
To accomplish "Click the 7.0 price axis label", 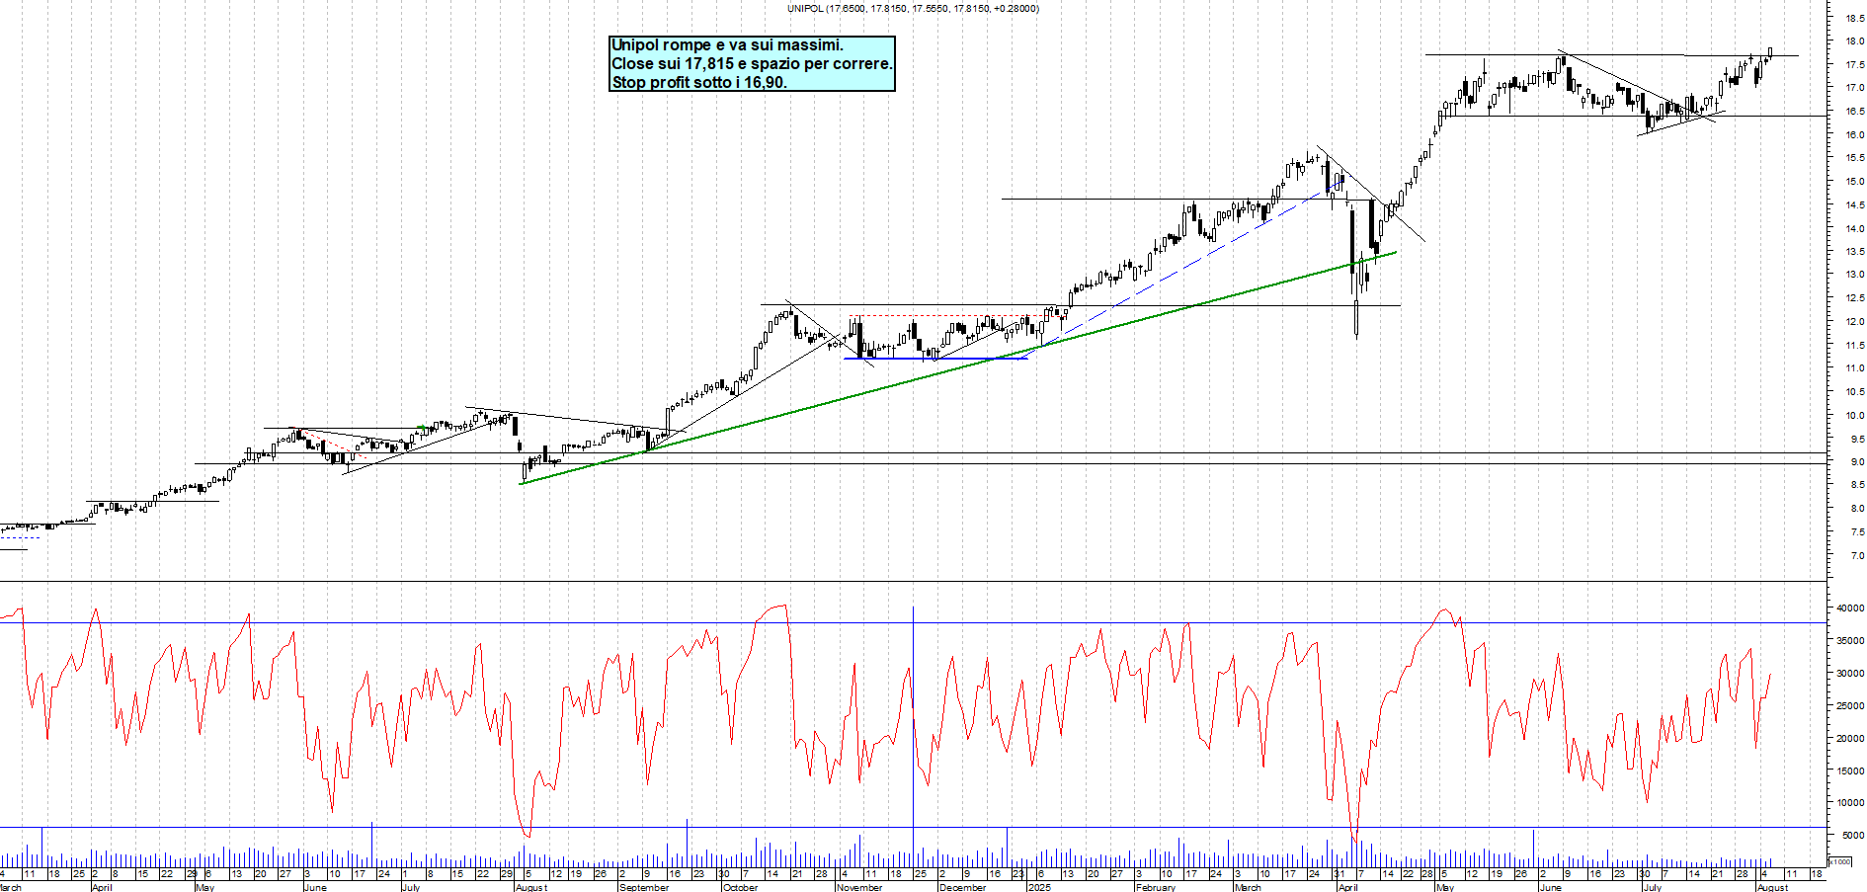I will click(1857, 556).
